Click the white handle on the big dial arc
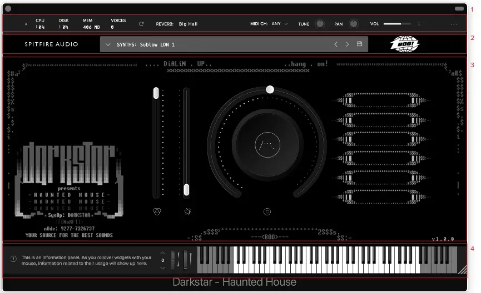481x293 pixels. 270,89
